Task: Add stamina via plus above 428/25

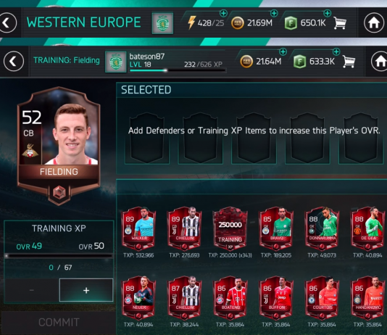Action: 223,13
